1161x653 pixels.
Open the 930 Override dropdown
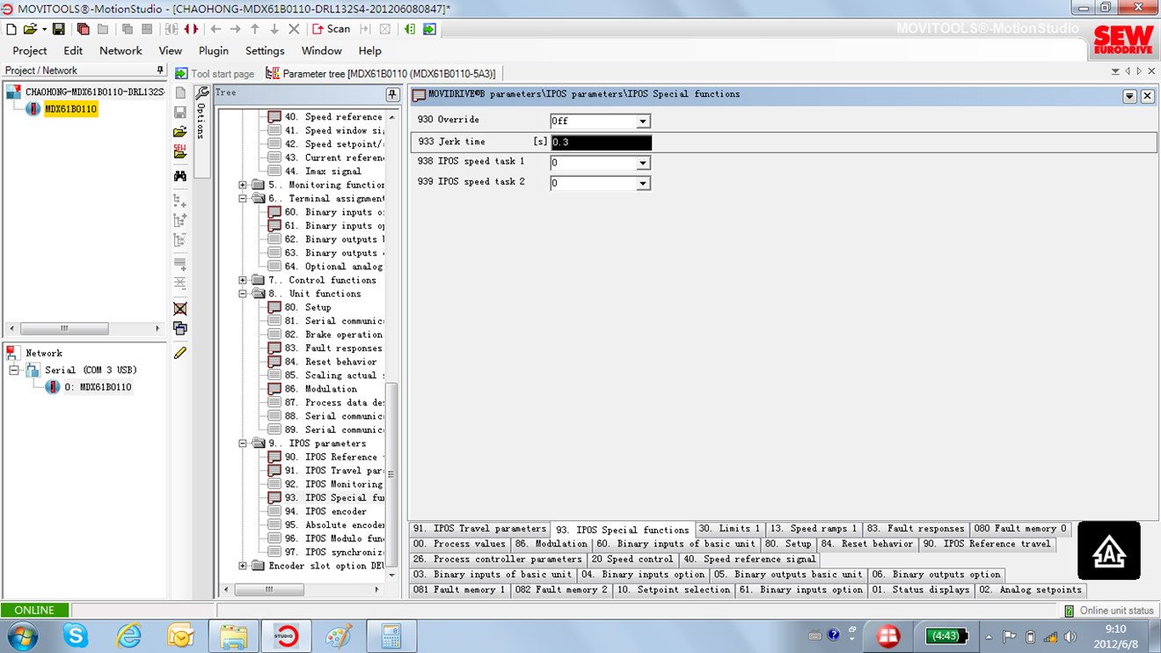point(643,121)
